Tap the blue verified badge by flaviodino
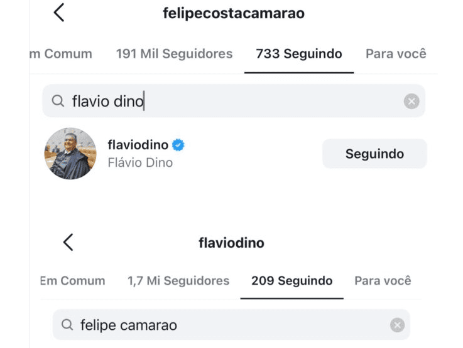The image size is (463, 348). [178, 145]
